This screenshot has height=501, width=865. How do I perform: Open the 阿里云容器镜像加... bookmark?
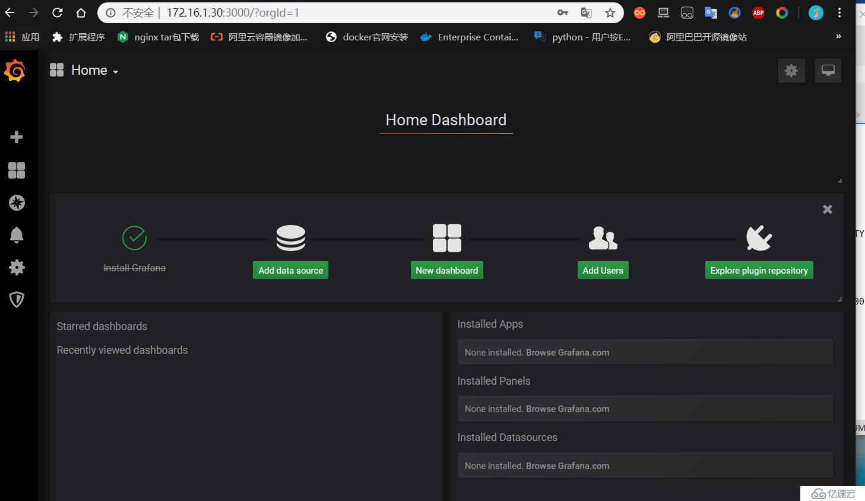(259, 37)
